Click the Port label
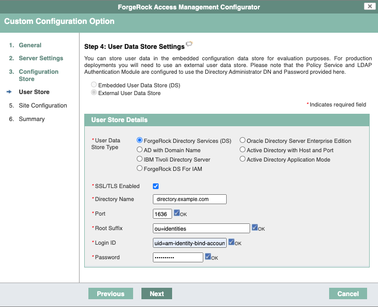Screen dimensions: 378x307 [x=100, y=213]
